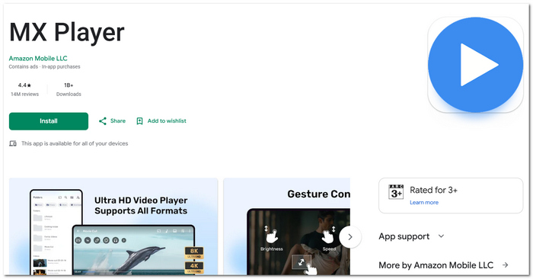Click the next screenshot arrow button
533x279 pixels.
pos(350,237)
